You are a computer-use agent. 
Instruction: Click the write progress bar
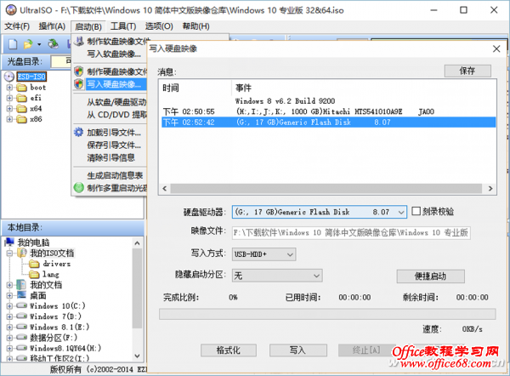(x=327, y=314)
